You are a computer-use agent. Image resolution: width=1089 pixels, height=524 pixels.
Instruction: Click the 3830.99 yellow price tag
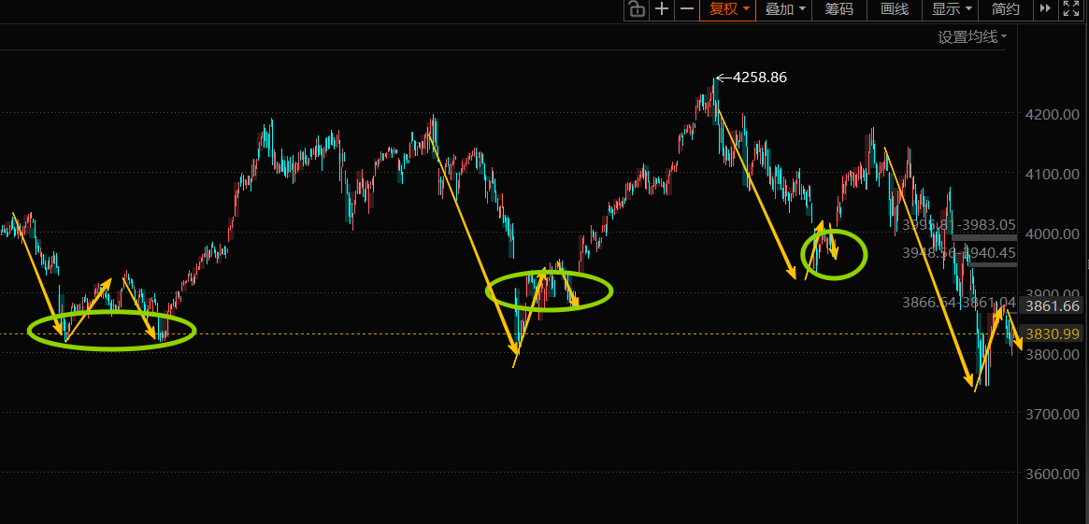click(1053, 333)
